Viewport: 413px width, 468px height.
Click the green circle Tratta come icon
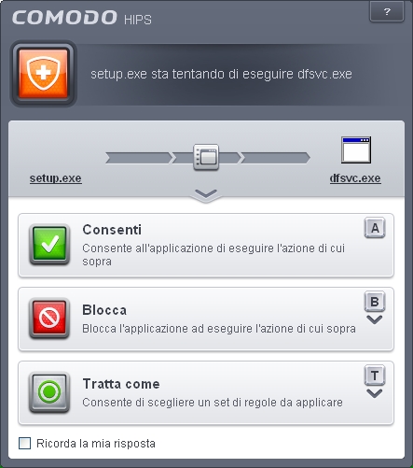point(49,392)
